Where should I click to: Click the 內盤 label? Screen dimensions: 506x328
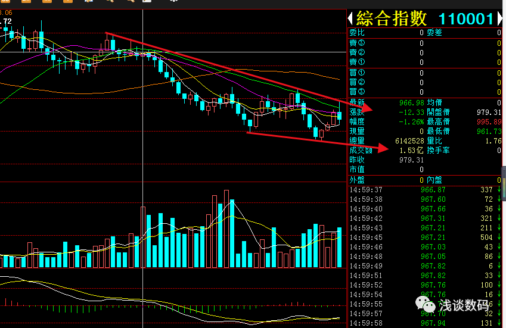click(x=434, y=180)
